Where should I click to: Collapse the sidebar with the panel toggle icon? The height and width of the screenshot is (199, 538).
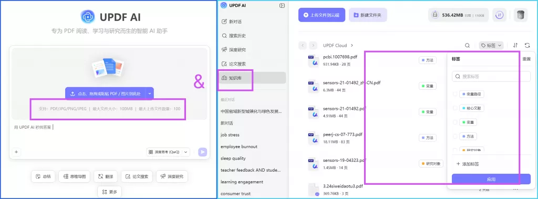click(x=282, y=5)
